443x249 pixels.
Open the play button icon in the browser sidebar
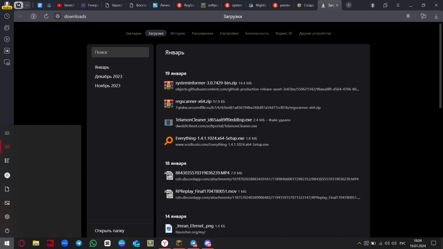(7, 39)
